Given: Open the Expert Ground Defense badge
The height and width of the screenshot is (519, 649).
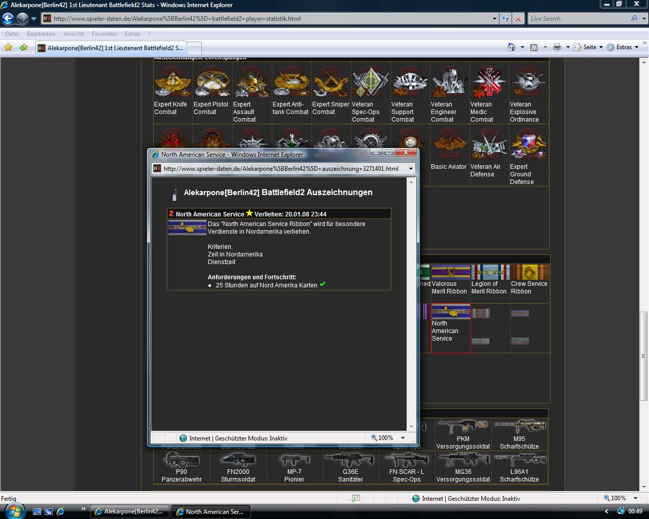Looking at the screenshot, I should (529, 144).
